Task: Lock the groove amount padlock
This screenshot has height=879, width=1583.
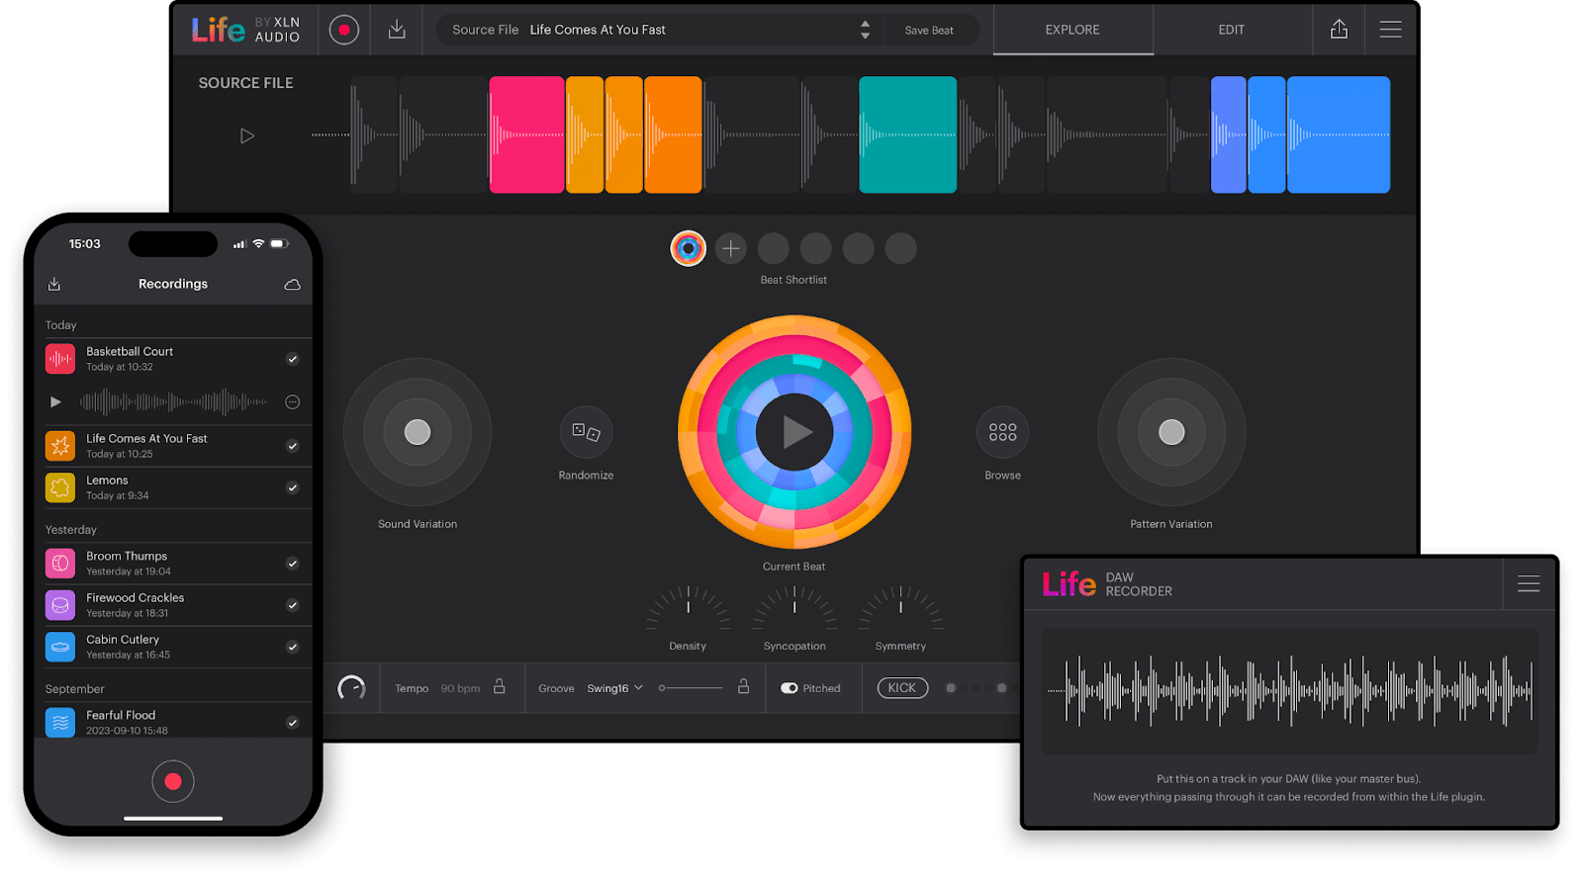Action: click(743, 686)
